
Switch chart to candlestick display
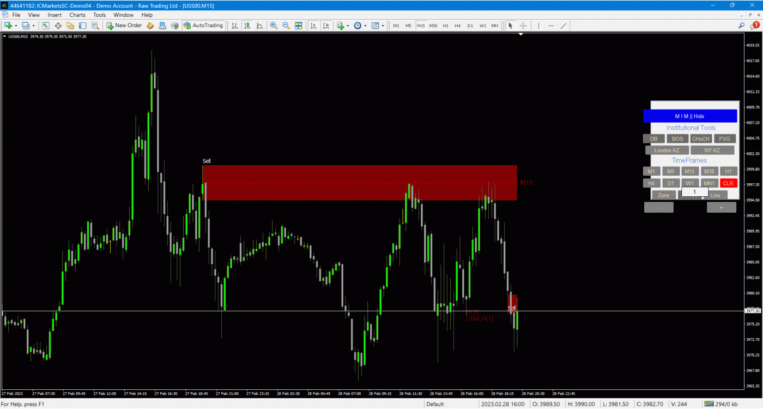pos(247,26)
